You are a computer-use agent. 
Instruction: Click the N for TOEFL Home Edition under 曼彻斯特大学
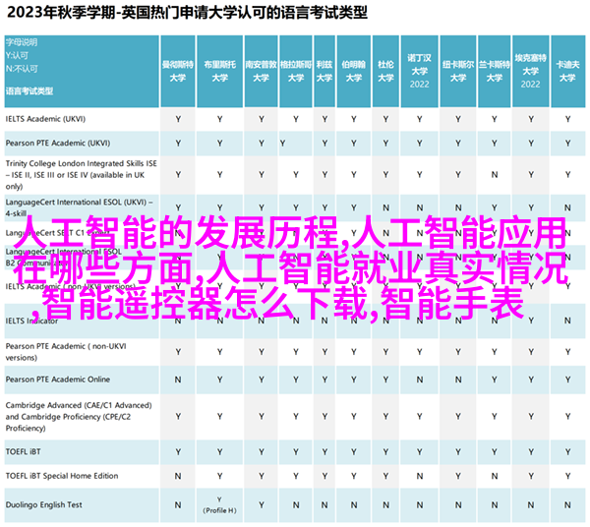pyautogui.click(x=178, y=476)
